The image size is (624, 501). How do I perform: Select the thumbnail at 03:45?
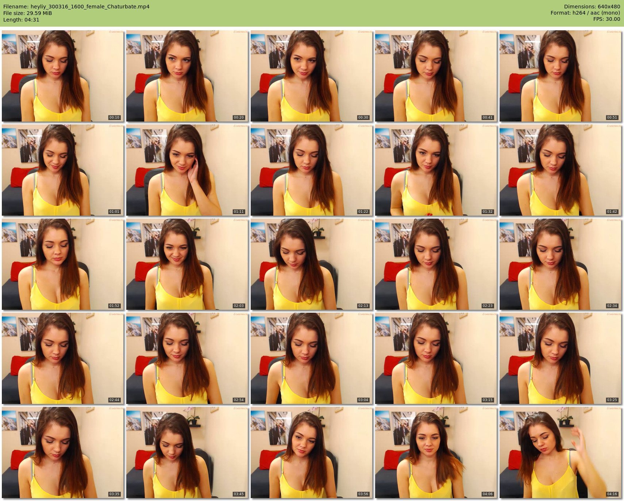pyautogui.click(x=187, y=452)
